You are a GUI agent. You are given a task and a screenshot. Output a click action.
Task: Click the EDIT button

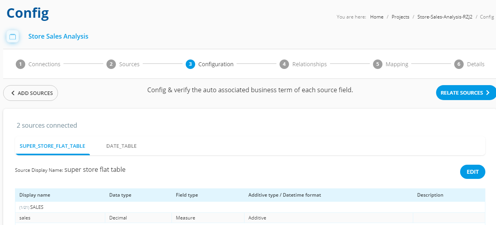473,172
